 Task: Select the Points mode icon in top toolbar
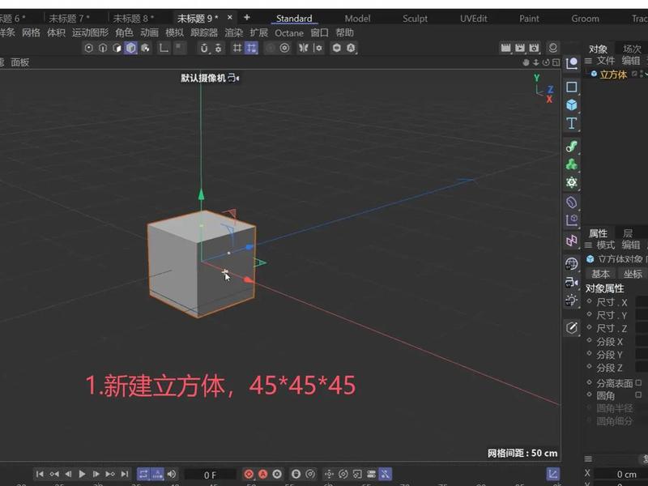tap(88, 48)
